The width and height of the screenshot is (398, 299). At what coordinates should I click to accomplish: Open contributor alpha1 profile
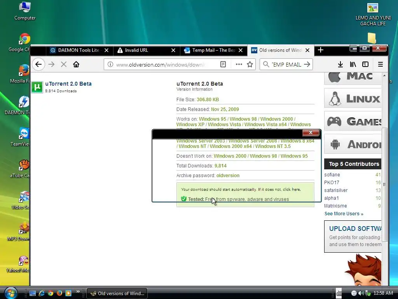pos(331,198)
